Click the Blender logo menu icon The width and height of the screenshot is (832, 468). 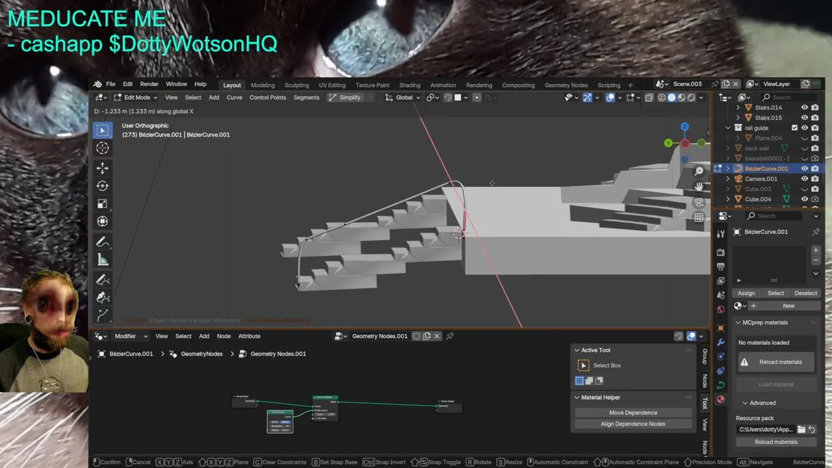point(97,84)
